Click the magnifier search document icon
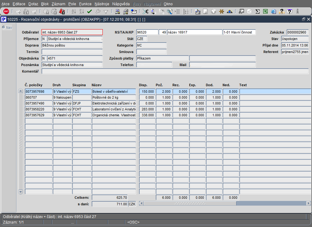 [170, 11]
